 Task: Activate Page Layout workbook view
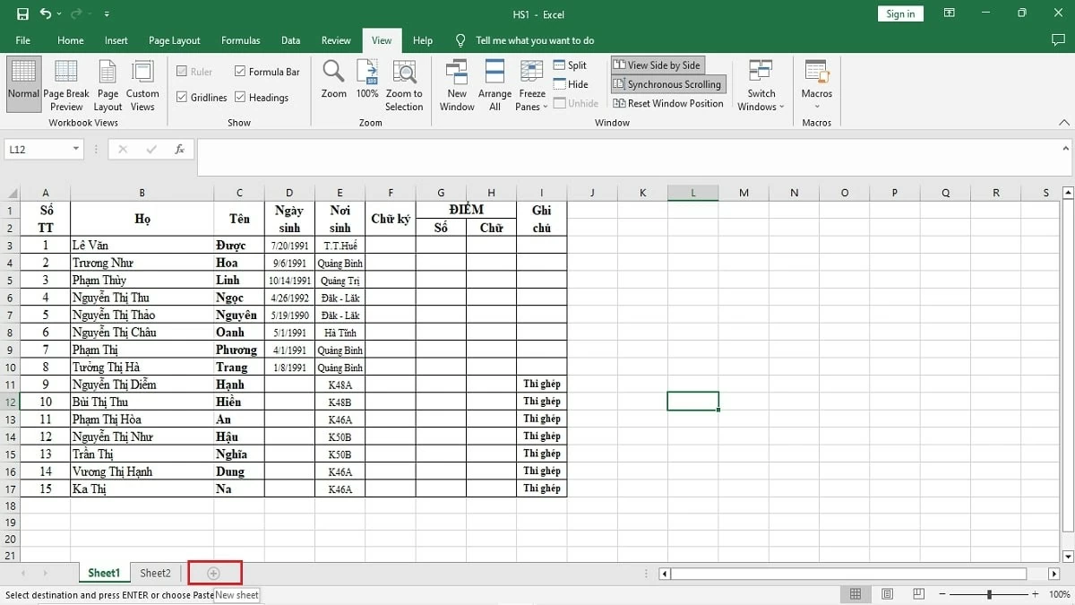(x=107, y=84)
